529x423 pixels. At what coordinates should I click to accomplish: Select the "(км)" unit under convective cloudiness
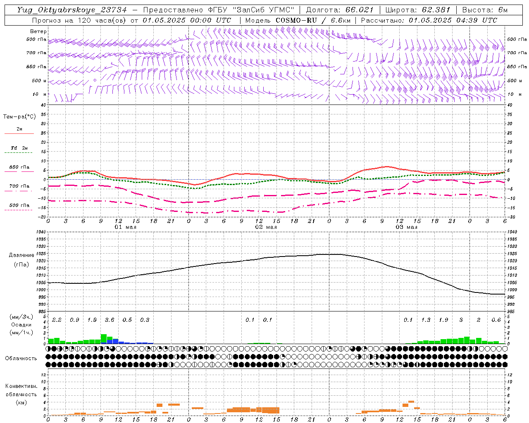click(21, 403)
